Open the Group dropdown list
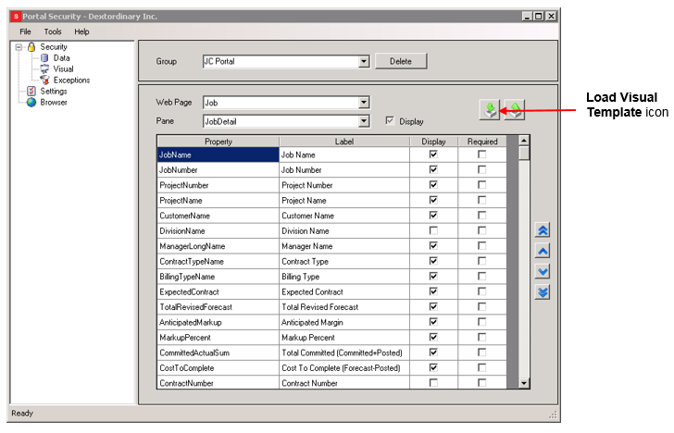This screenshot has height=433, width=674. coord(364,62)
